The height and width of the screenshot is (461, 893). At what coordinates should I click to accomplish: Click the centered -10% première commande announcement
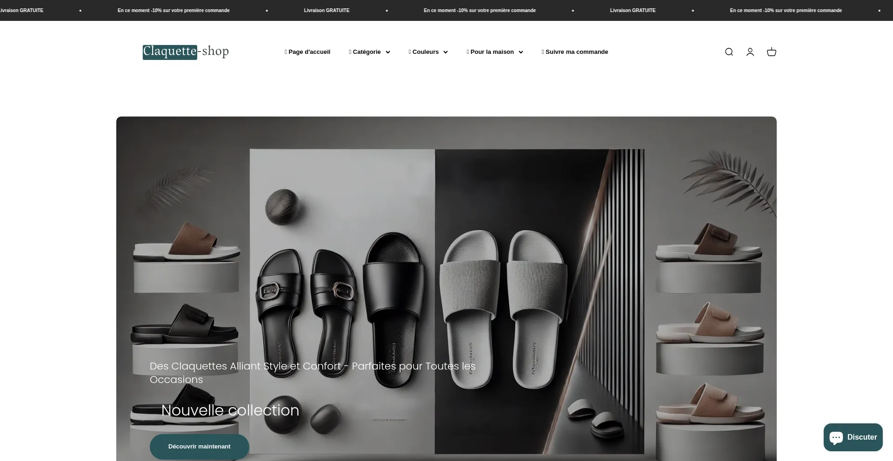(x=480, y=10)
